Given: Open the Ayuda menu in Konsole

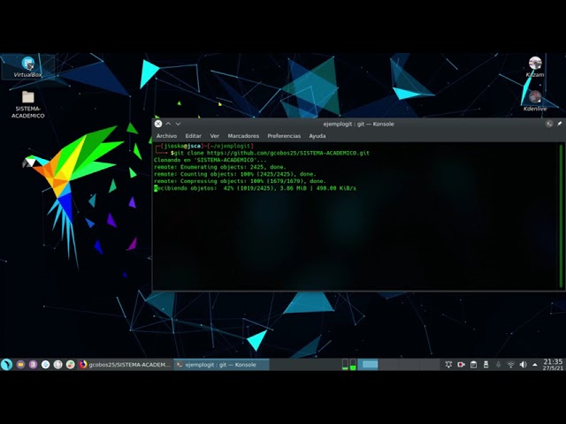Looking at the screenshot, I should coord(317,136).
